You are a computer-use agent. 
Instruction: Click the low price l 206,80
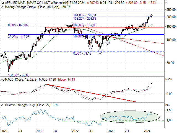coord(119,3)
